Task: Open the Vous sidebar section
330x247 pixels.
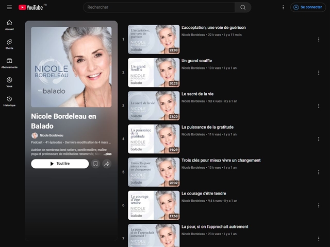Action: pyautogui.click(x=9, y=82)
